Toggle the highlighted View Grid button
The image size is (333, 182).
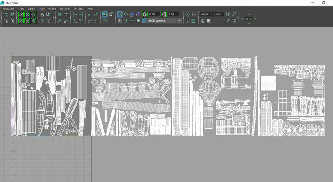pyautogui.click(x=120, y=15)
